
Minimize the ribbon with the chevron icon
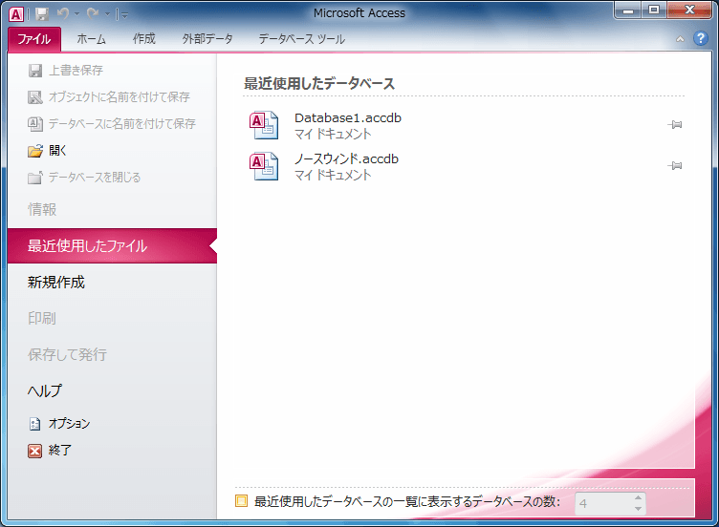pyautogui.click(x=680, y=39)
